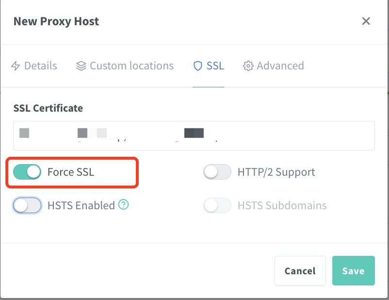389x300 pixels.
Task: Save the new proxy host
Action: [x=353, y=270]
